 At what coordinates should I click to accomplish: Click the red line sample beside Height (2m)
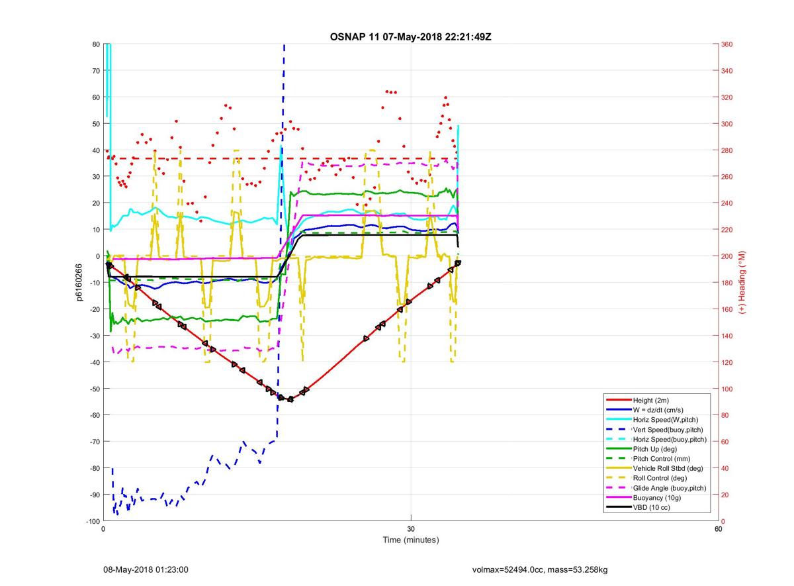pos(618,401)
